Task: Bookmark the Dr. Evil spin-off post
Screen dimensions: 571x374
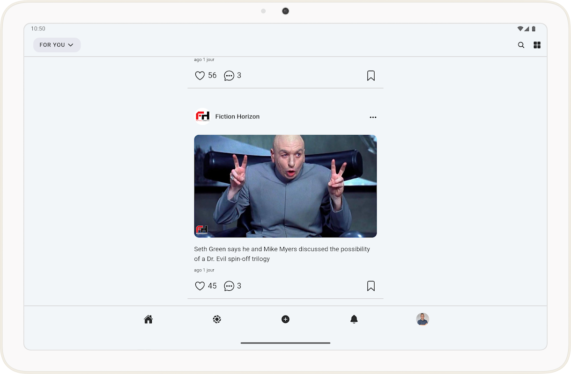Action: click(371, 286)
